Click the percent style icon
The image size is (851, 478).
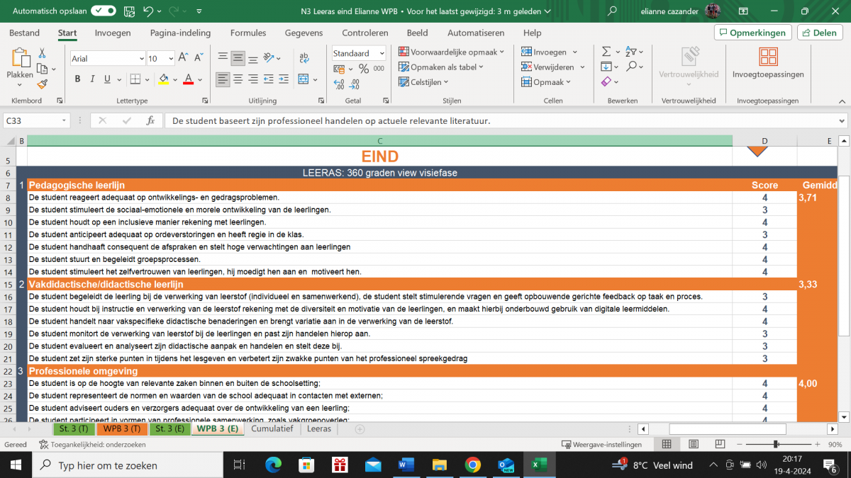coord(363,69)
